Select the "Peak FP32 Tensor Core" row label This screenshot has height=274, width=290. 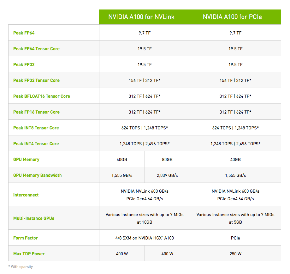point(36,80)
